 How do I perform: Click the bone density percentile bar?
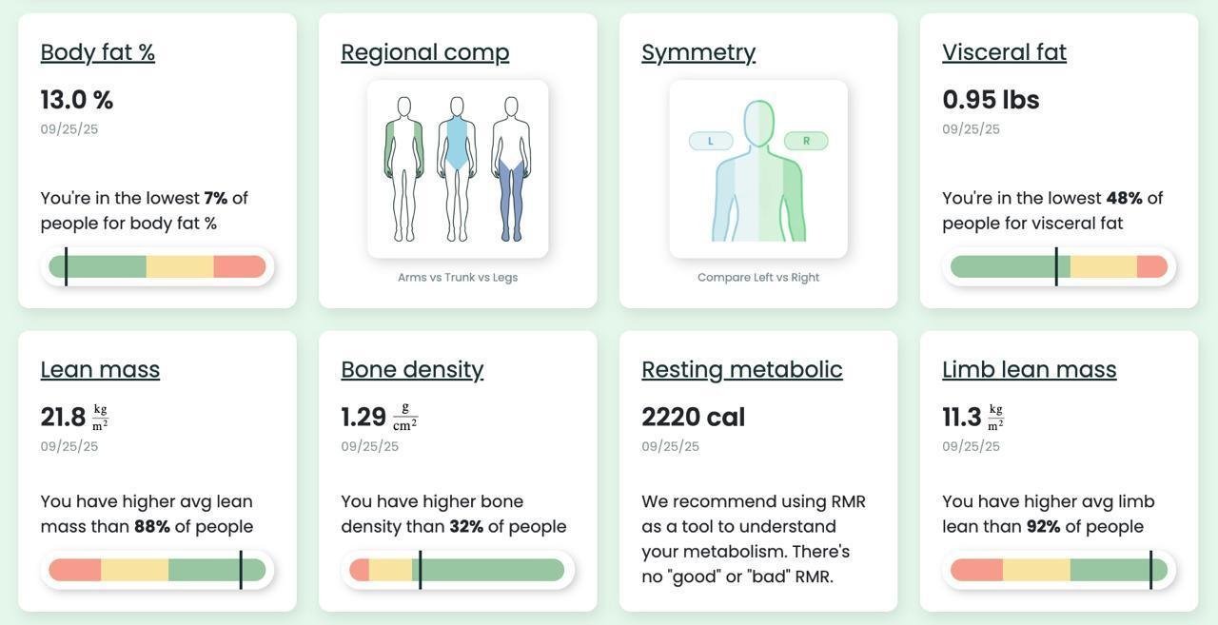click(x=458, y=570)
